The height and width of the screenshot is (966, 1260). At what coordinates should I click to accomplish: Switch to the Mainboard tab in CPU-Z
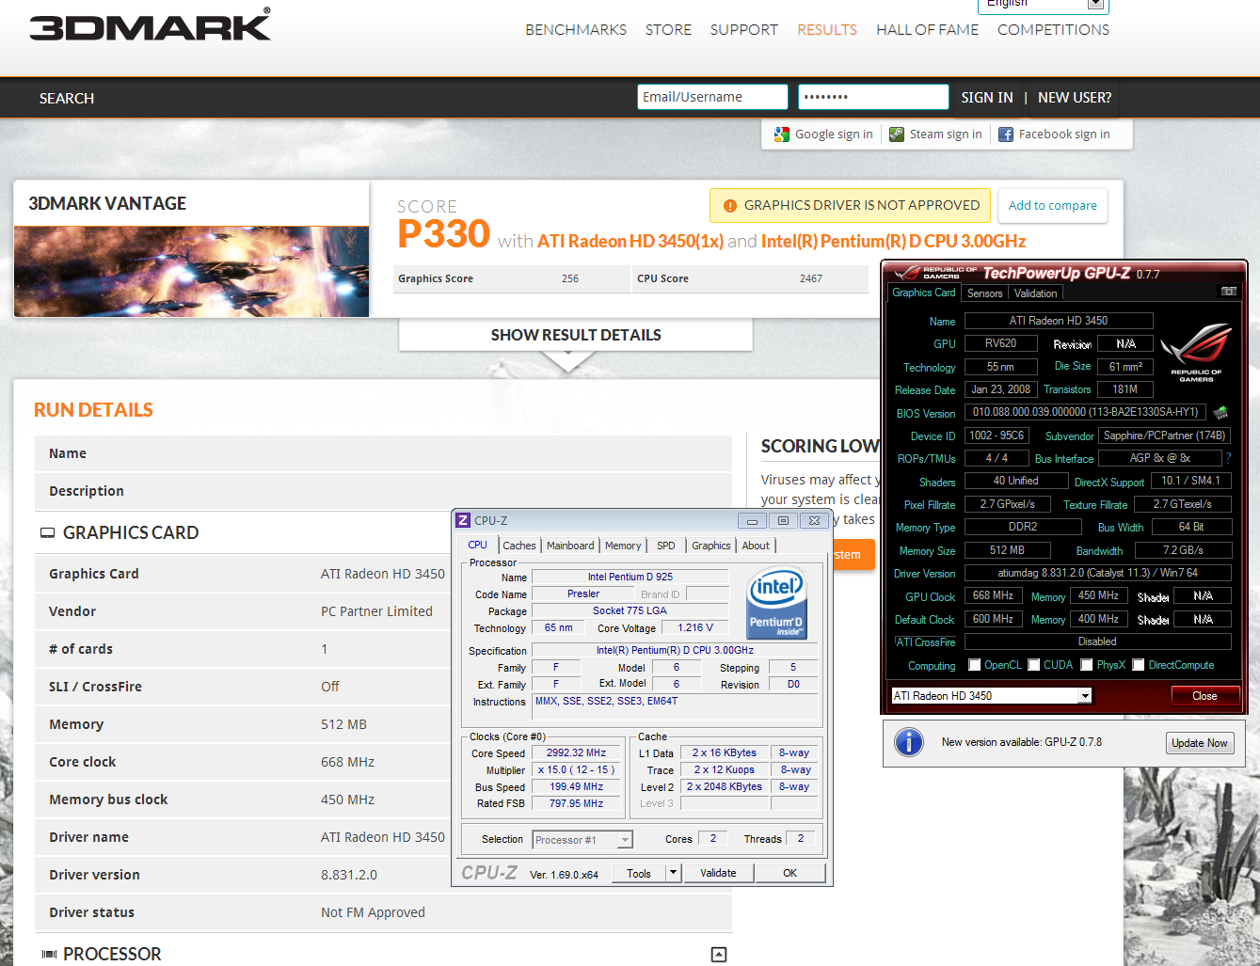click(570, 546)
